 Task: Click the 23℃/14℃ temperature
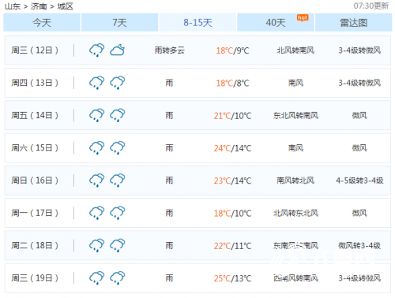tap(232, 181)
